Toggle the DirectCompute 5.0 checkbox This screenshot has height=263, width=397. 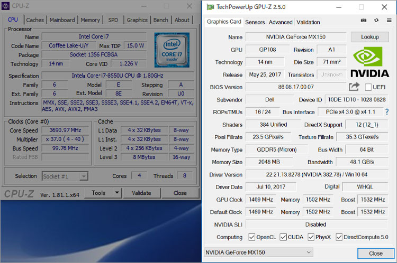[x=339, y=237]
